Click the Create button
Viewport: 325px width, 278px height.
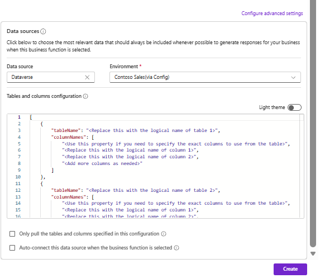click(290, 269)
